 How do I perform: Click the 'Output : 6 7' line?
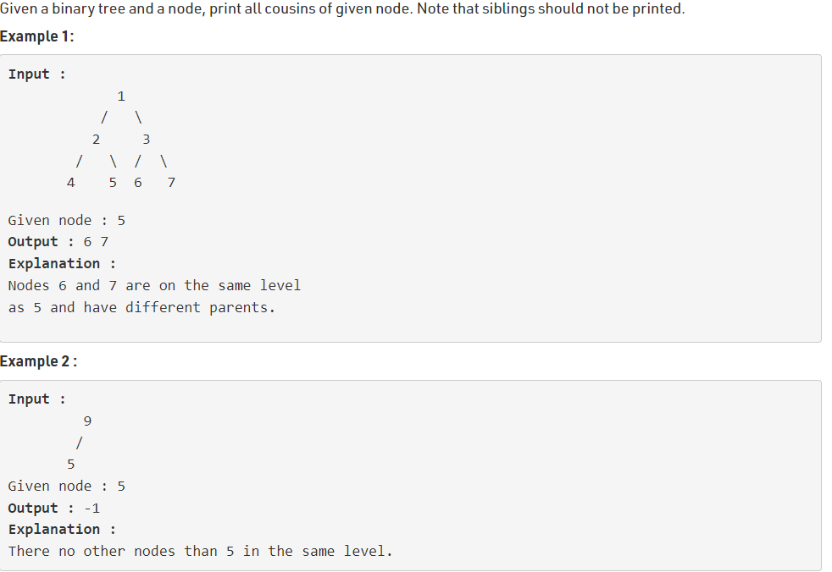58,242
